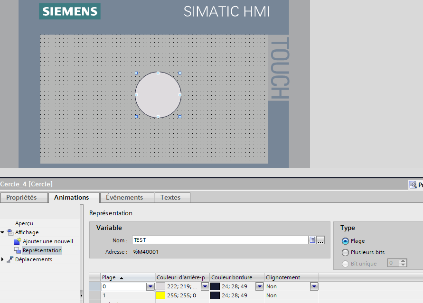This screenshot has width=423, height=303.
Task: Open the Clignotement dropdown in first row
Action: click(x=314, y=286)
